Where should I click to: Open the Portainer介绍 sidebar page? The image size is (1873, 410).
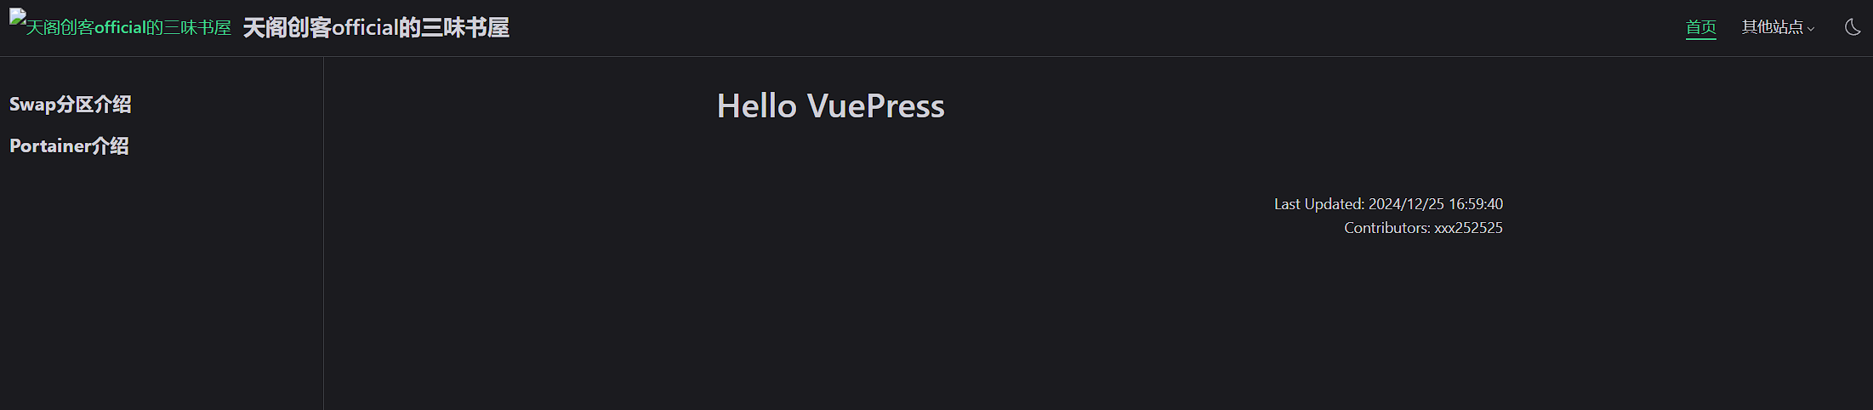point(69,146)
